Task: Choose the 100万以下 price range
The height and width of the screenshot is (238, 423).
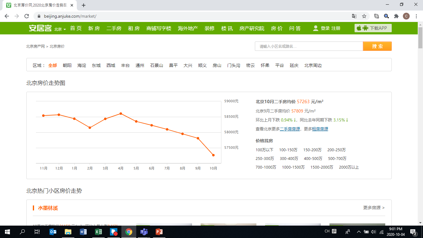Action: coord(264,150)
